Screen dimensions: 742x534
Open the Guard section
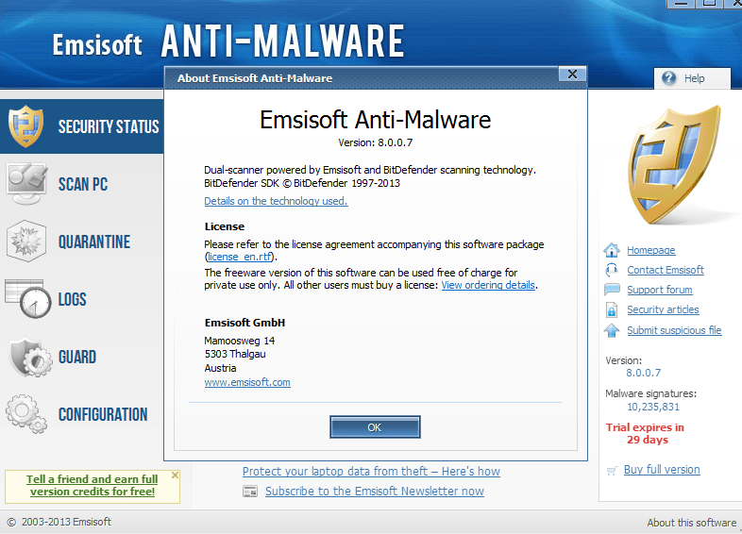click(82, 357)
